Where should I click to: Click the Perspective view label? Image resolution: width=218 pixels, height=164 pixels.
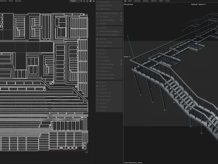(x=129, y=5)
